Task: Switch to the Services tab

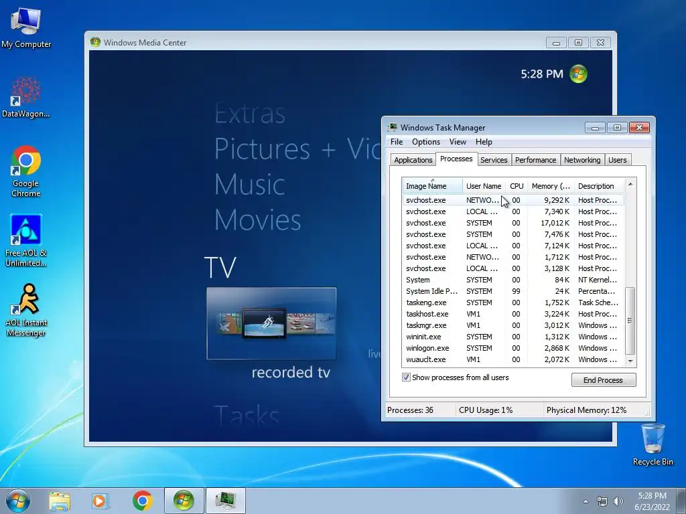Action: [494, 160]
